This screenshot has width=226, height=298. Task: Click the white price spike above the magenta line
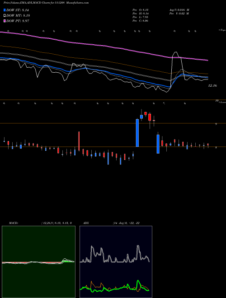(x=176, y=55)
